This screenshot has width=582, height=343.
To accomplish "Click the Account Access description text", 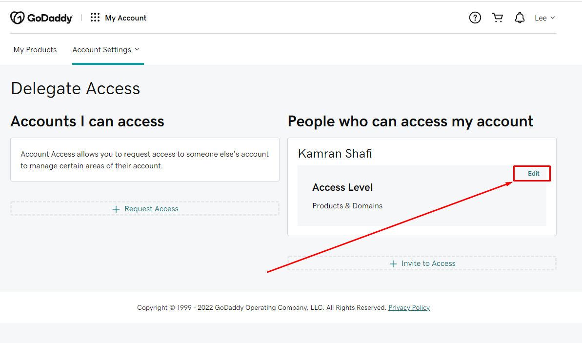I will [145, 160].
